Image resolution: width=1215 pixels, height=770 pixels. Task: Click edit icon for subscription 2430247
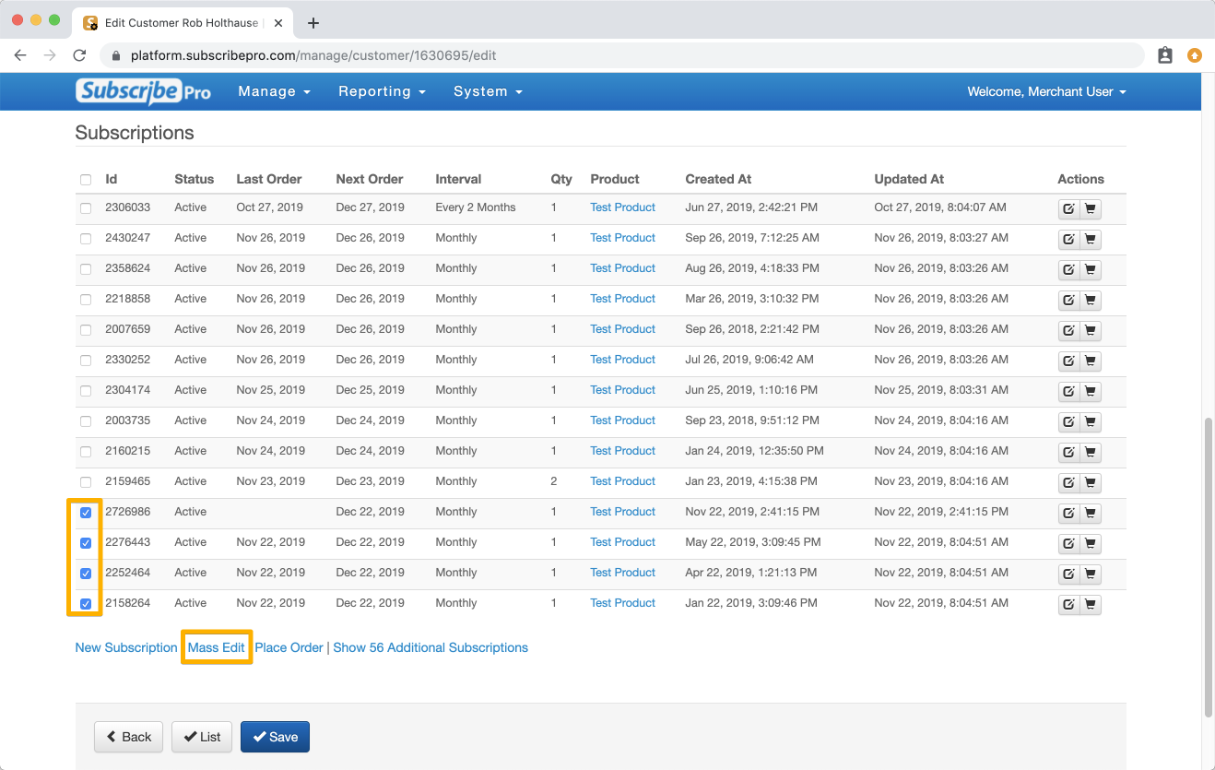[1068, 240]
